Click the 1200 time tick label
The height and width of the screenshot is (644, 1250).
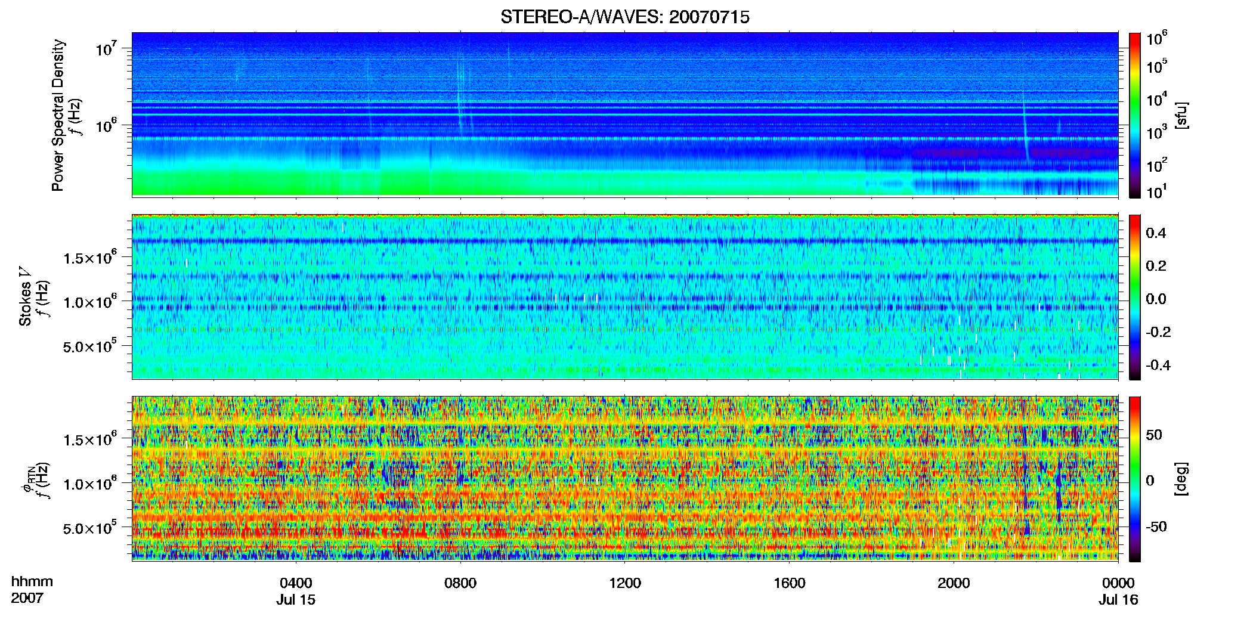pos(625,583)
